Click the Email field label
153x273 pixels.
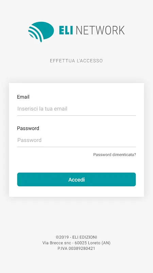(x=23, y=97)
